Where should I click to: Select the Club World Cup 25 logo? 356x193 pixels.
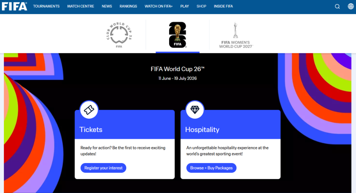[x=119, y=35]
